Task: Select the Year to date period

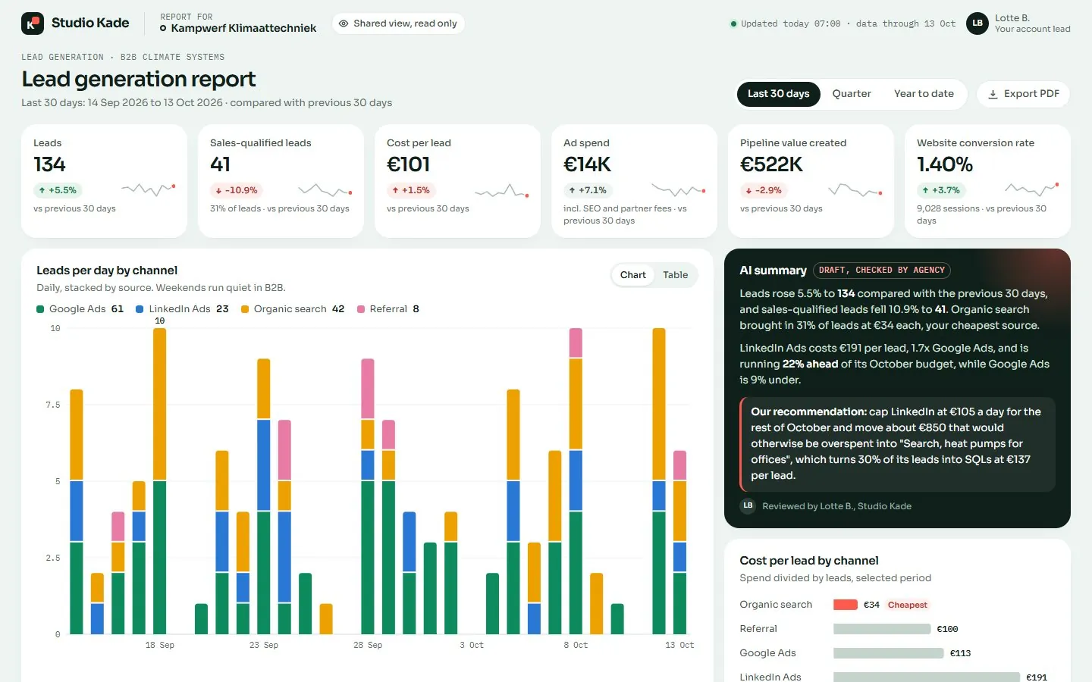Action: coord(924,94)
